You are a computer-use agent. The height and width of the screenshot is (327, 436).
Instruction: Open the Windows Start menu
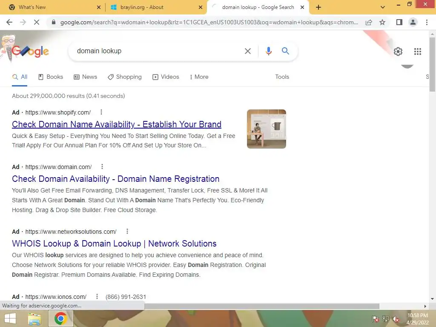pyautogui.click(x=10, y=318)
